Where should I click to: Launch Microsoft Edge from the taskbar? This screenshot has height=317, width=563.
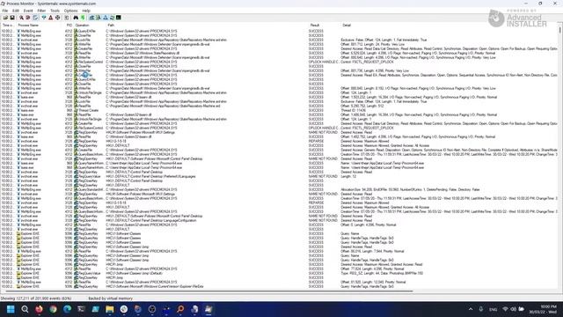coord(67,309)
